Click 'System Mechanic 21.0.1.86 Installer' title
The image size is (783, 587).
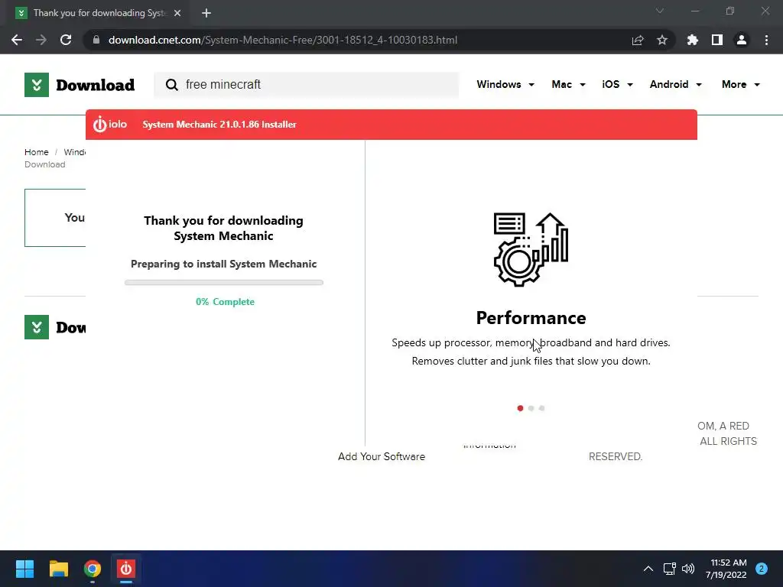coord(219,125)
